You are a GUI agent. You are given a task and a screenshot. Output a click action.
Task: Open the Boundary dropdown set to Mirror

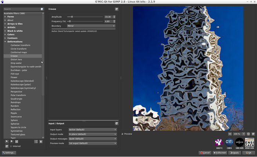91,26
